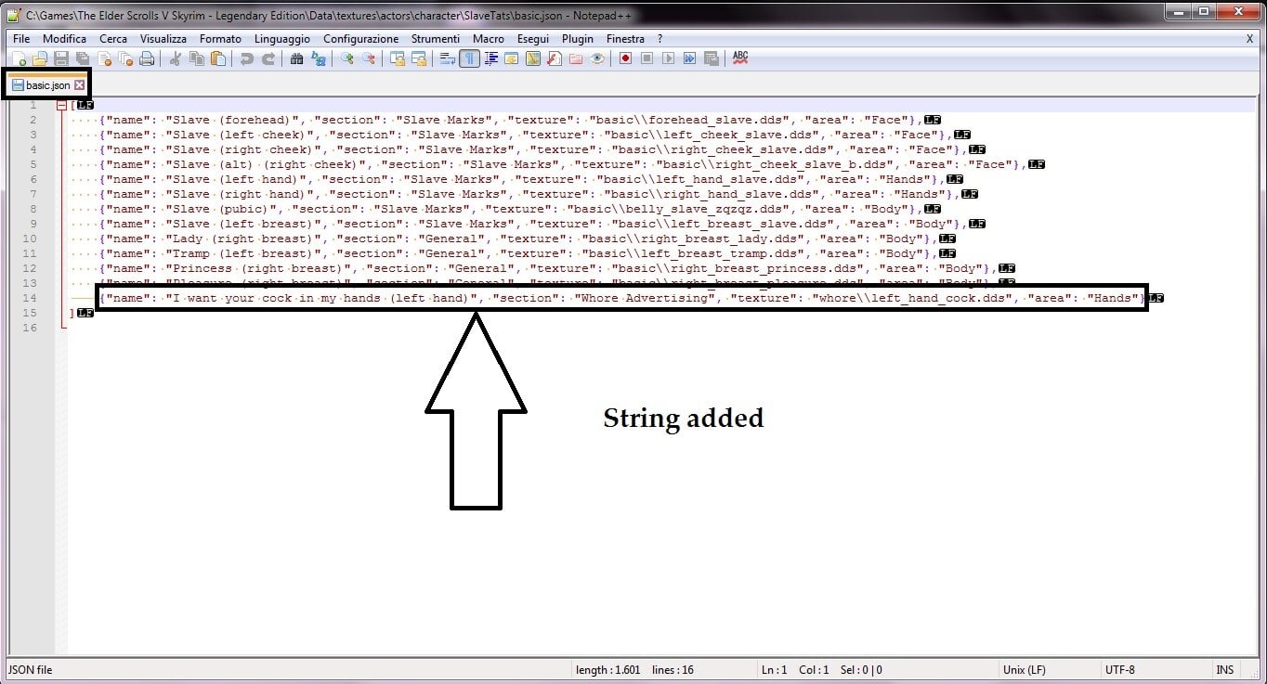Save the file with the floppy icon
The width and height of the screenshot is (1267, 684).
[x=60, y=58]
